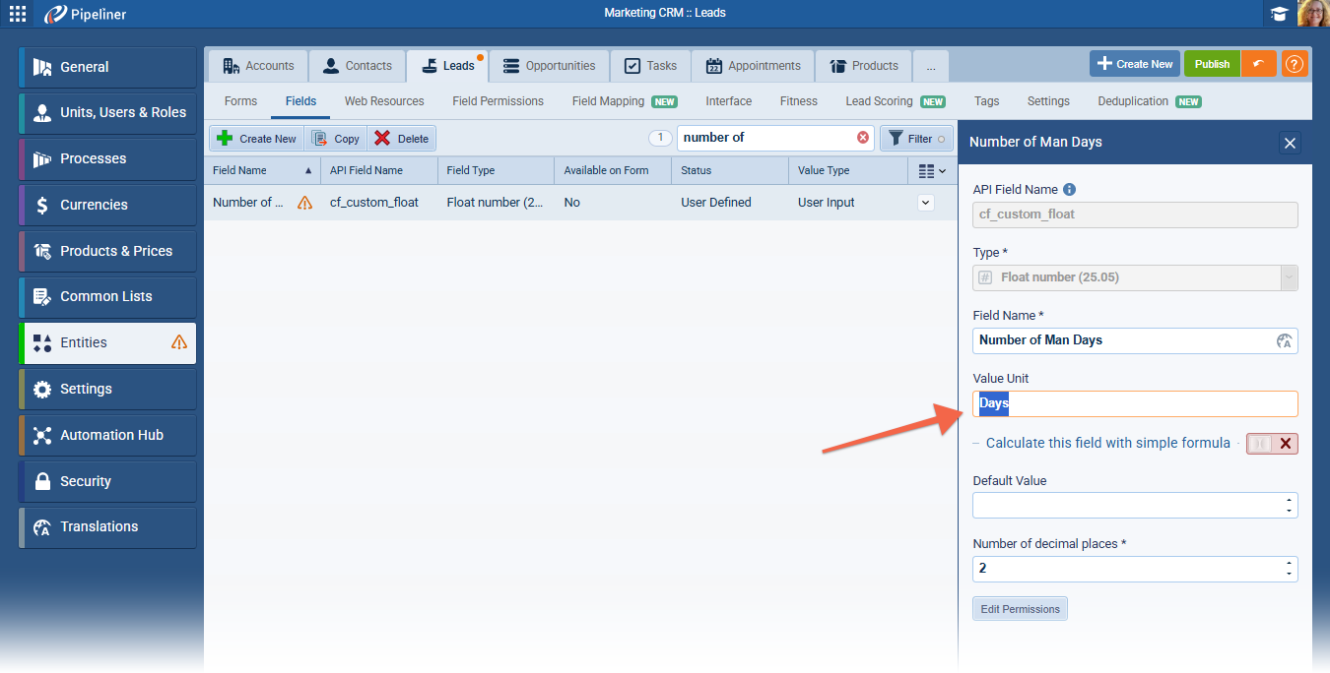
Task: Click the green Publish button
Action: point(1212,64)
